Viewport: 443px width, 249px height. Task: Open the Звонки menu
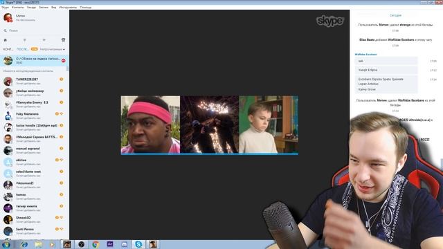[x=44, y=8]
